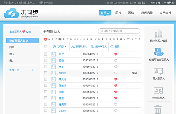This screenshot has height=114, width=176.
Task: Click avatar of contact 安安
Action: [54, 54]
